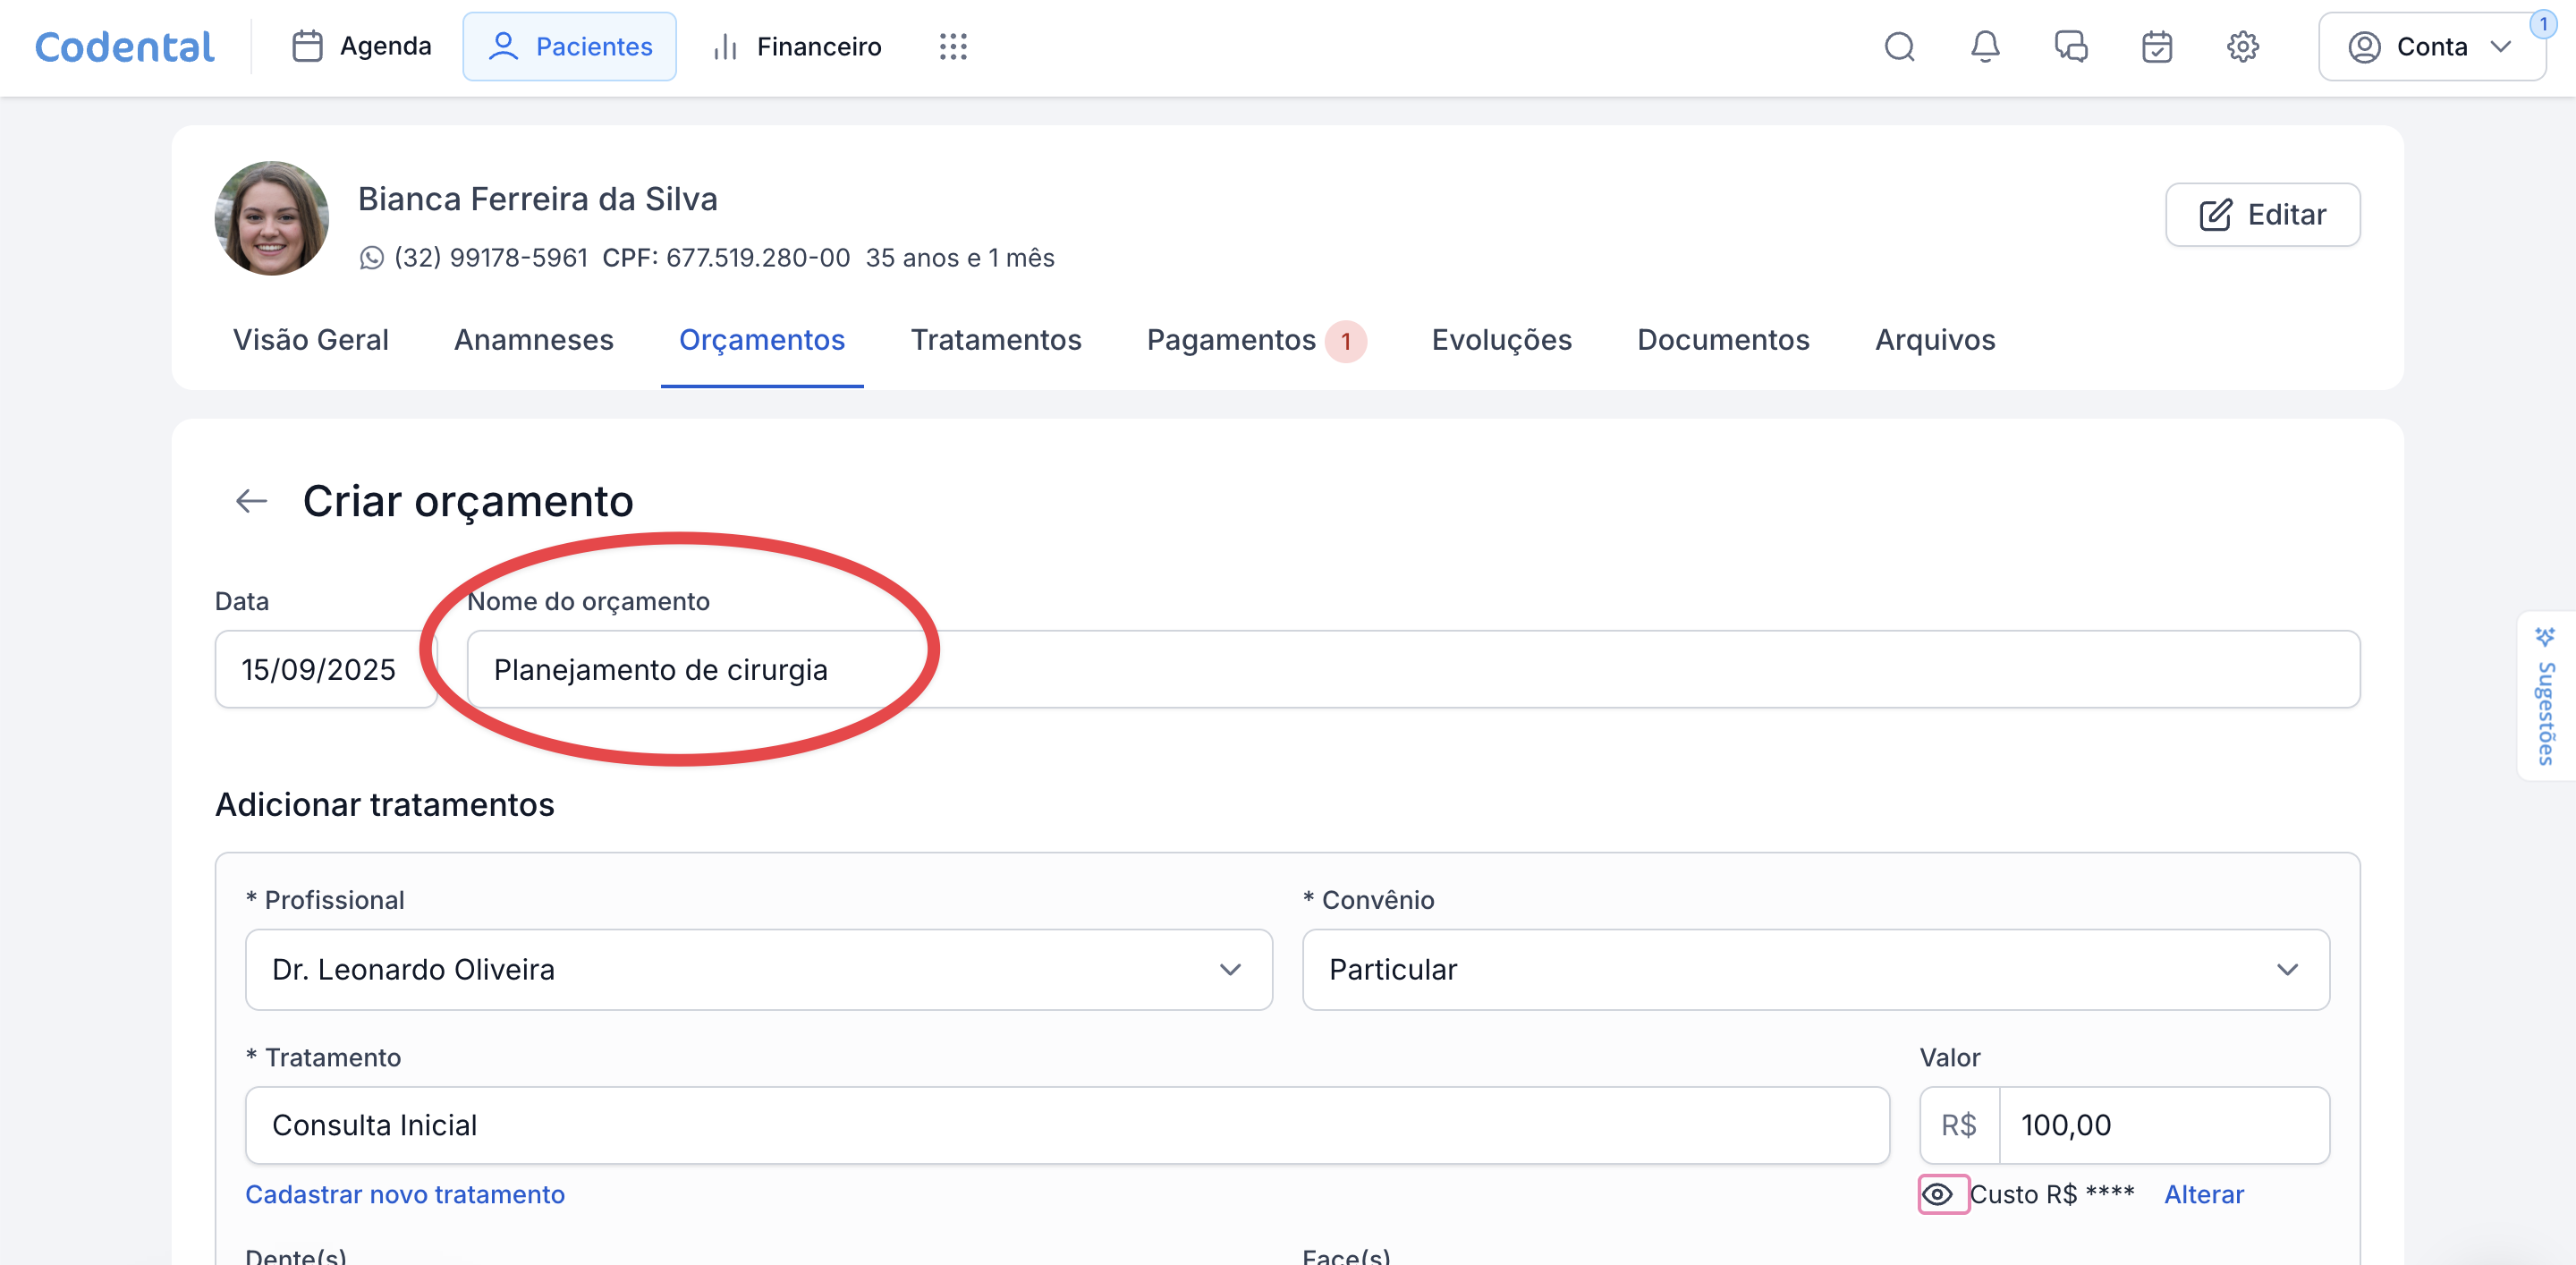Click the WhatsApp icon by the phone
The width and height of the screenshot is (2576, 1265).
[x=372, y=258]
